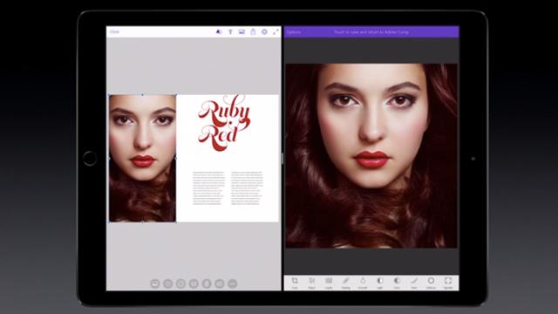Click the Close button in Comp

114,31
